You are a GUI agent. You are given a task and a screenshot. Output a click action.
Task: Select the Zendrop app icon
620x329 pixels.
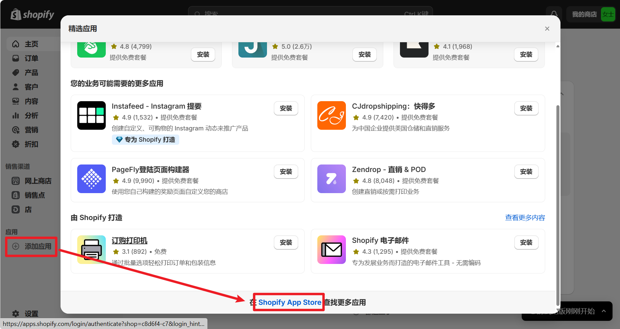[x=331, y=179]
